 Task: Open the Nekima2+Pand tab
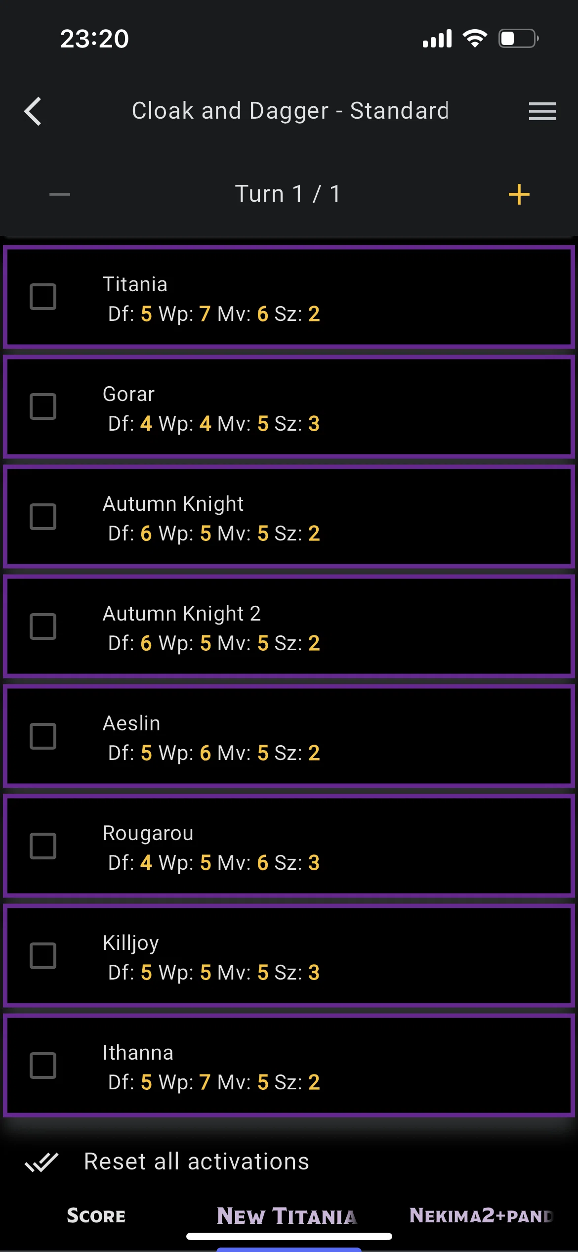[x=481, y=1215]
